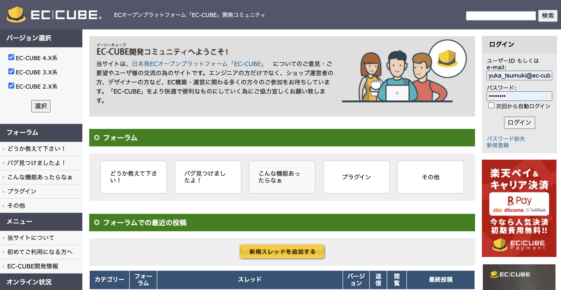Viewport: 561px width, 290px height.
Task: Click the 選択 version select button
Action: click(x=41, y=106)
